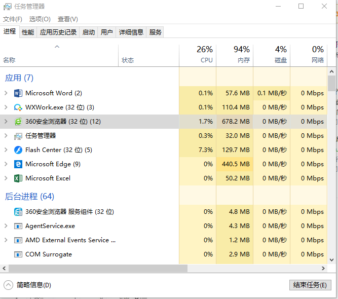Switch to the 性能 tab

(x=28, y=32)
